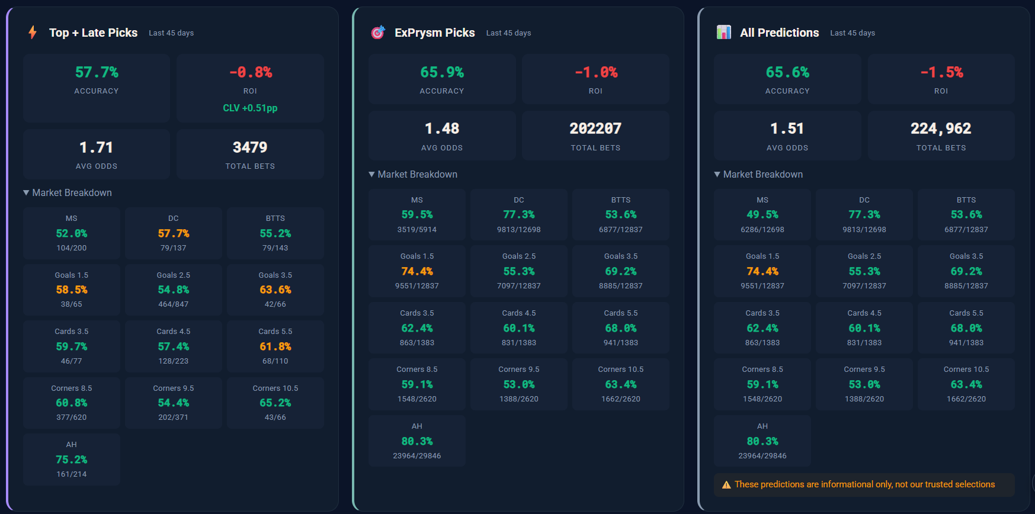Screen dimensions: 1035x514
Task: Click the -1.0% ROI value
Action: [596, 72]
